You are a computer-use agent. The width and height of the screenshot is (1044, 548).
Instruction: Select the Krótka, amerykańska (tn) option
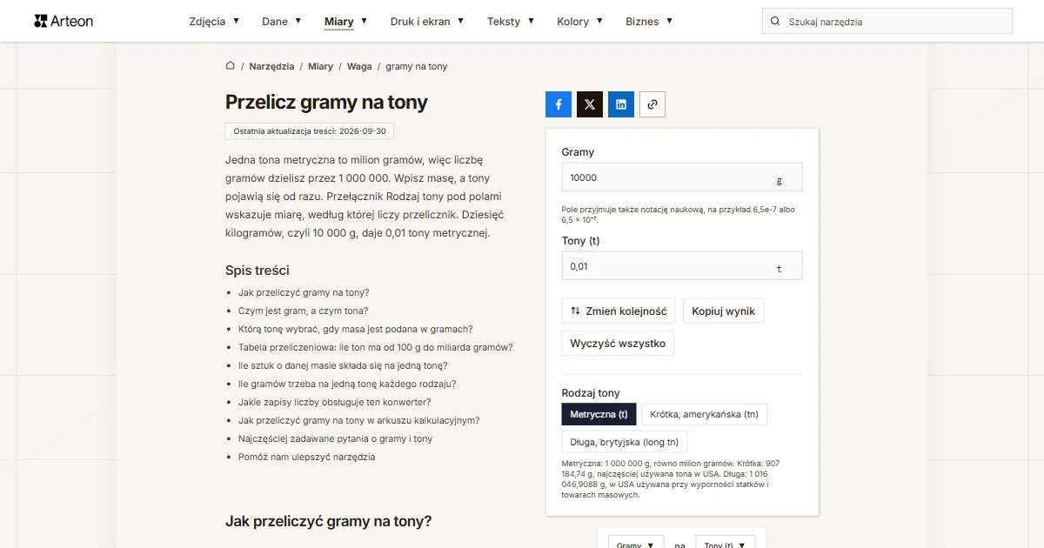(x=705, y=414)
